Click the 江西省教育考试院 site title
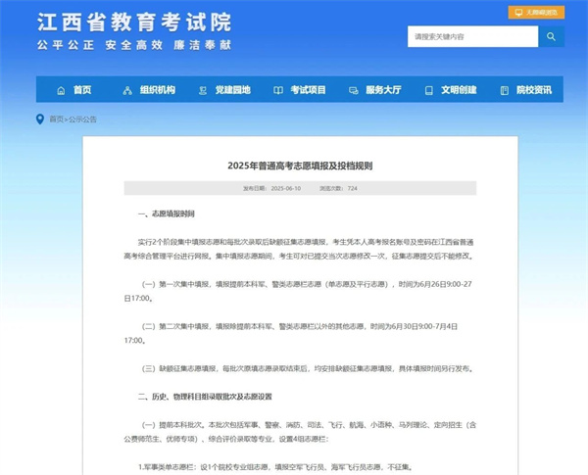 [134, 23]
